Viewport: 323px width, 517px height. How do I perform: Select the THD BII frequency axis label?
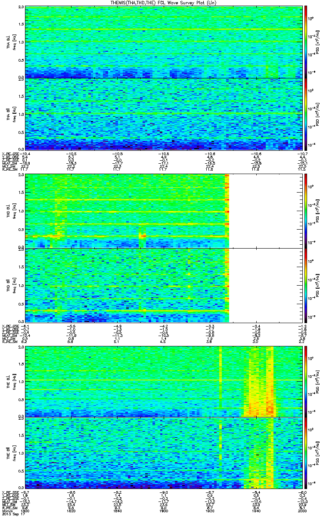(11, 285)
